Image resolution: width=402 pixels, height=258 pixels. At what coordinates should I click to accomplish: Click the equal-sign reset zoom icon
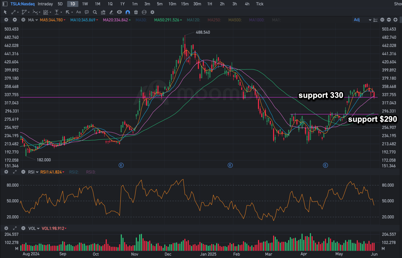tap(382, 20)
